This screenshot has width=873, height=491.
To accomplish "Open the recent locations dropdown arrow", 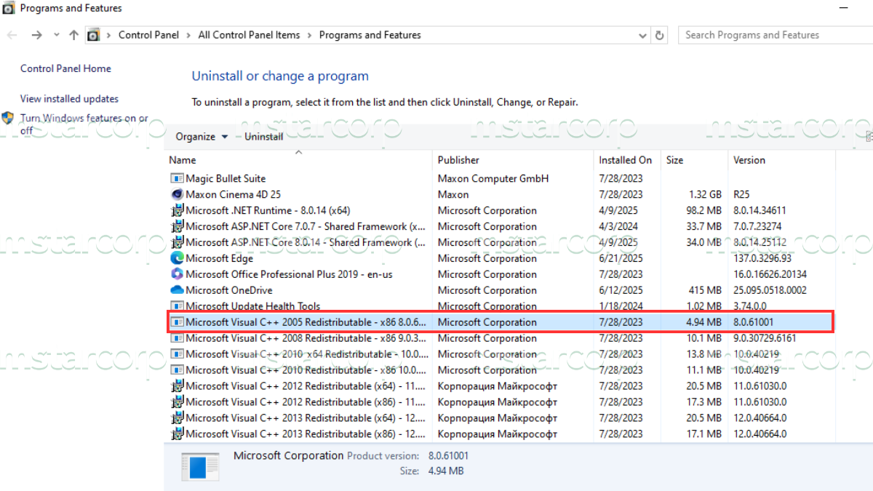I will [57, 35].
